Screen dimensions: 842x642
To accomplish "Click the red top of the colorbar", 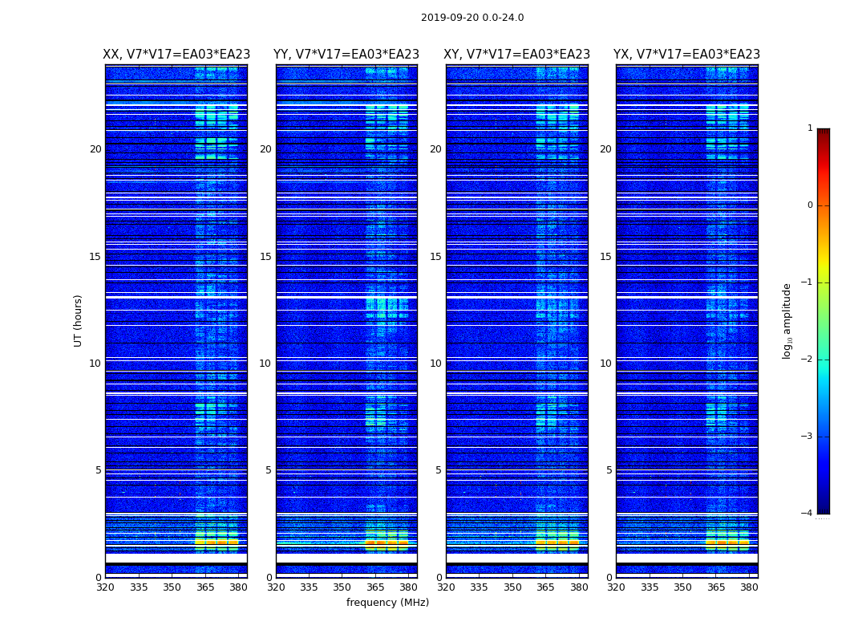I will [823, 135].
